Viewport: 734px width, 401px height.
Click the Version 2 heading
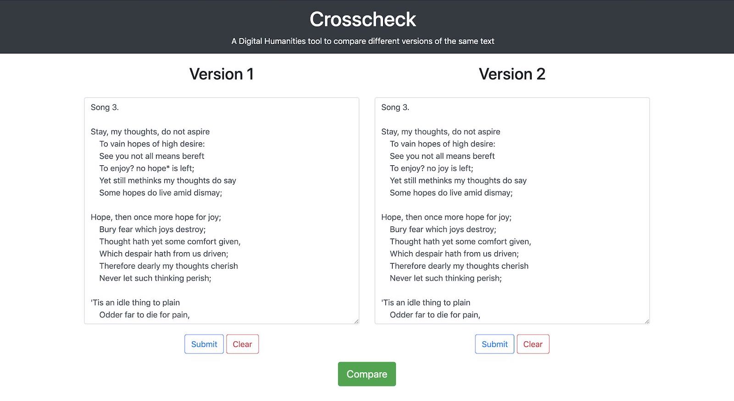click(x=512, y=74)
